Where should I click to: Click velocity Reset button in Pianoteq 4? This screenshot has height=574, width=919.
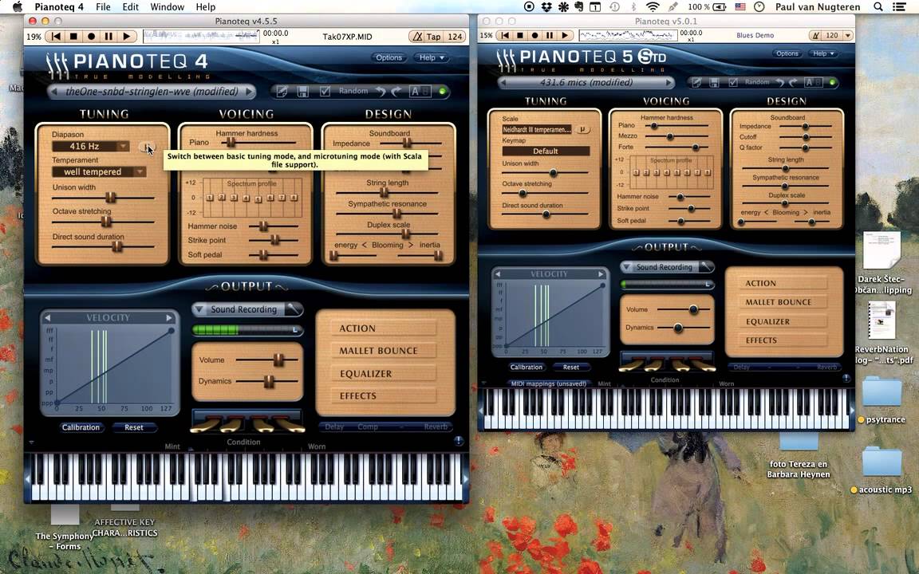134,427
